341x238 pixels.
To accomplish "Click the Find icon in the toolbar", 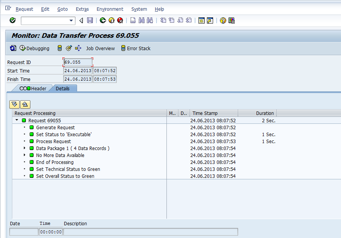I will 142,20.
